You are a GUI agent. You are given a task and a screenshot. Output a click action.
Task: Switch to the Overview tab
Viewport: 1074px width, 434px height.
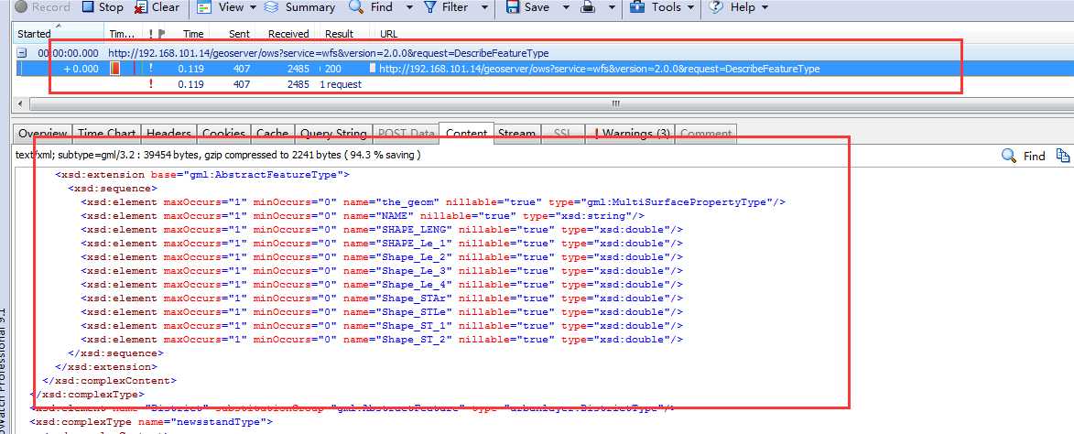[x=42, y=134]
